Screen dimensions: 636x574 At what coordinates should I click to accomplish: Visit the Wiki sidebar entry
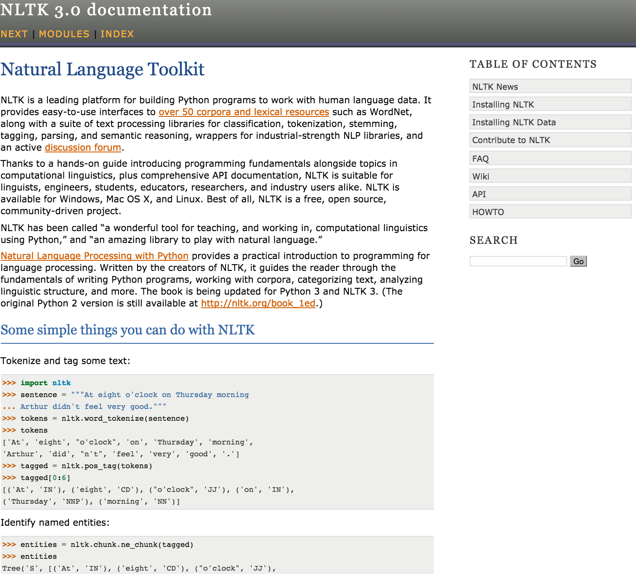pos(481,177)
